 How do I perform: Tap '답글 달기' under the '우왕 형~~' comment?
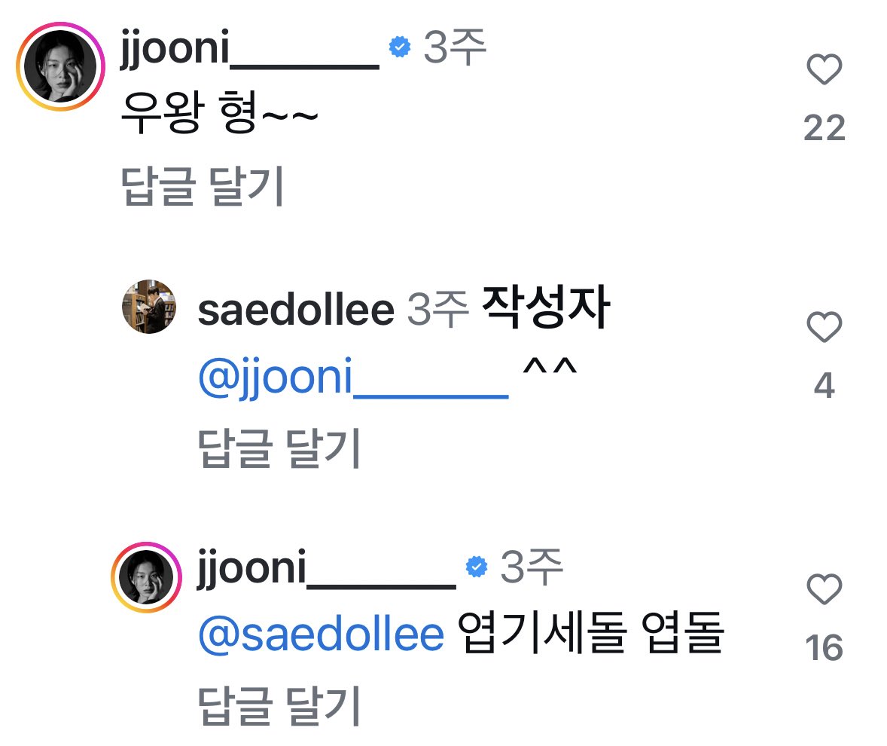click(203, 185)
